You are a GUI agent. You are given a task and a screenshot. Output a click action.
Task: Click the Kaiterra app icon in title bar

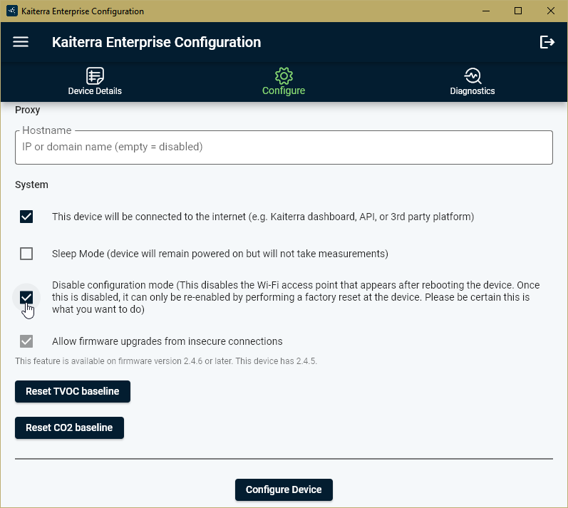[11, 11]
